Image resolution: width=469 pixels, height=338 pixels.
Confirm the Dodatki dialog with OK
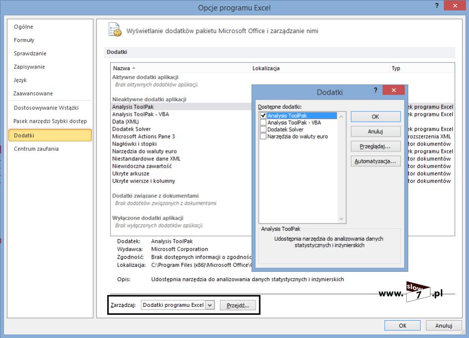tap(375, 116)
